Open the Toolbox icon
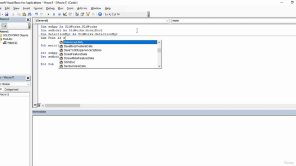The width and height of the screenshot is (296, 166). pos(93,14)
